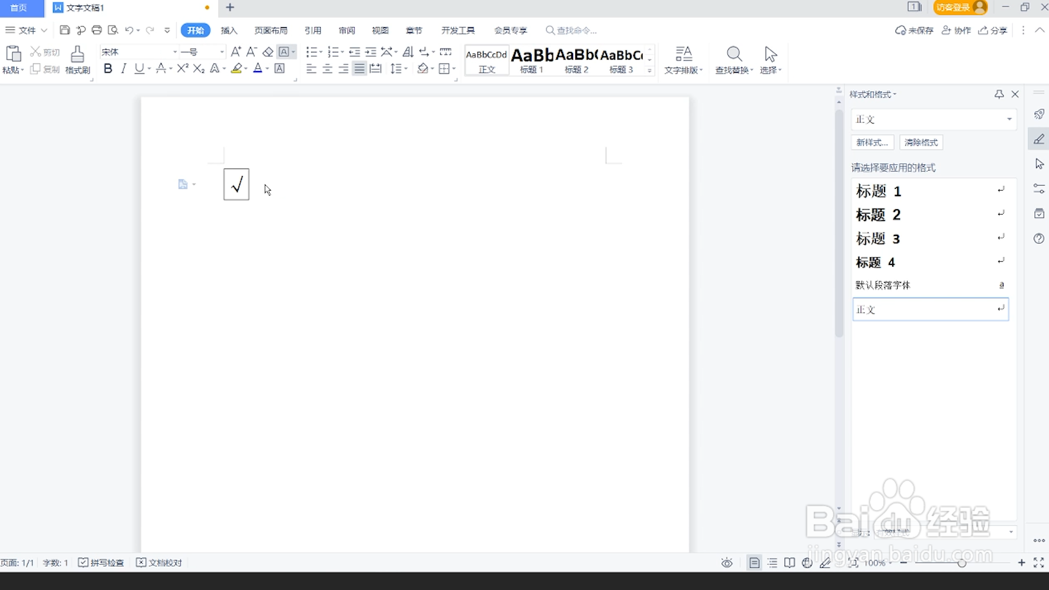The height and width of the screenshot is (590, 1049).
Task: Click the superscript icon
Action: point(182,69)
